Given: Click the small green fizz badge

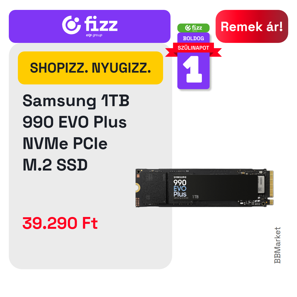Looking at the screenshot, I should (x=193, y=28).
